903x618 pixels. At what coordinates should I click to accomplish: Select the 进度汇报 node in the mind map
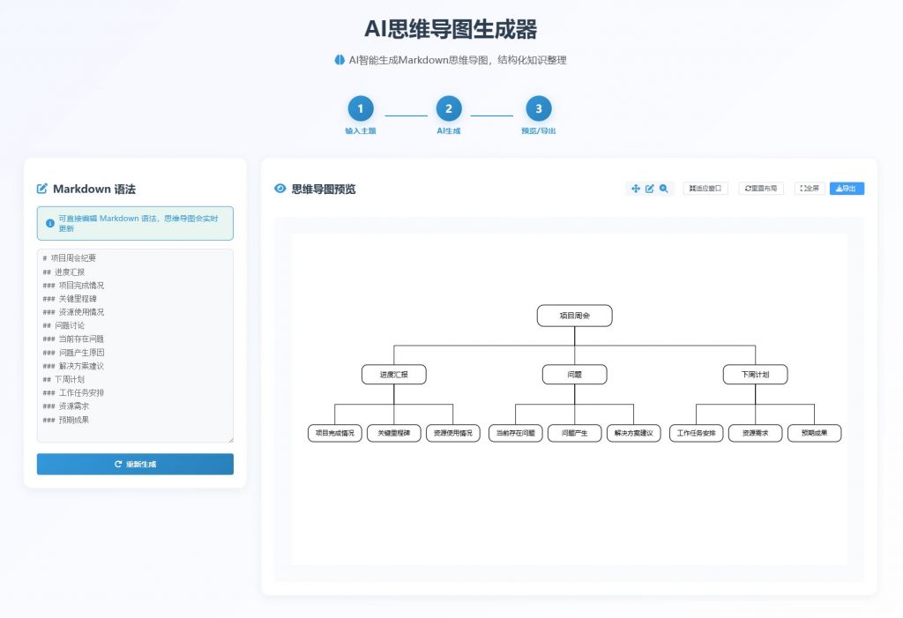click(393, 375)
